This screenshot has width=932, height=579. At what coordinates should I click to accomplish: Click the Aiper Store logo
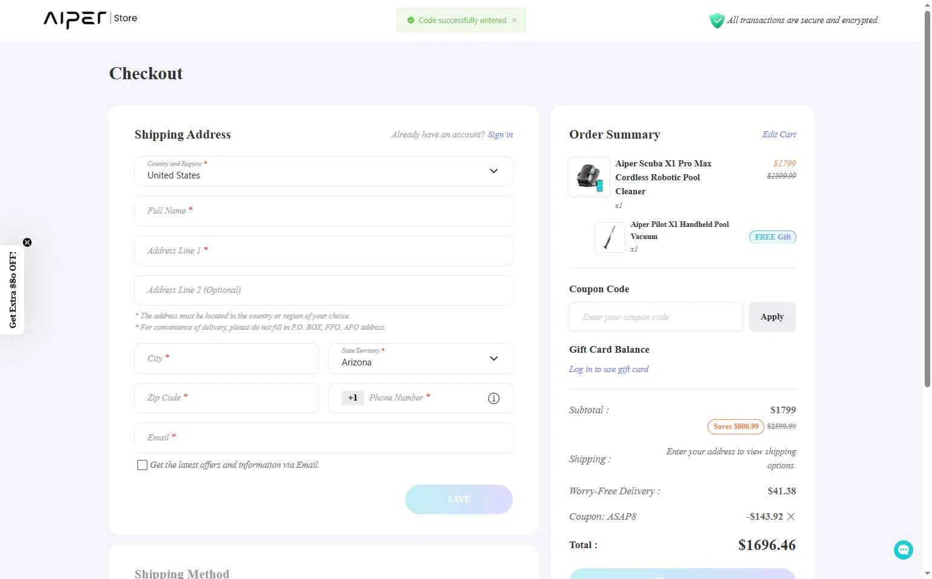pyautogui.click(x=90, y=19)
